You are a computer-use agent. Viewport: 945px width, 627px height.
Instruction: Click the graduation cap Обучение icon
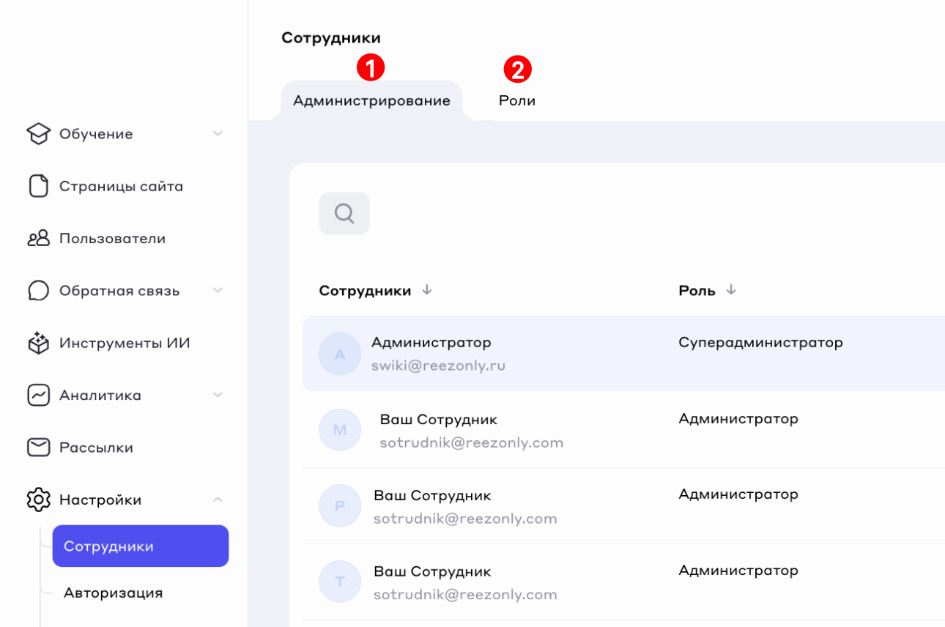tap(38, 134)
